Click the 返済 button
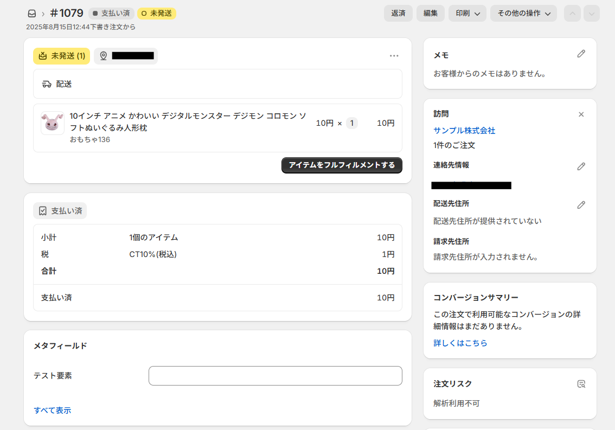 (x=398, y=14)
